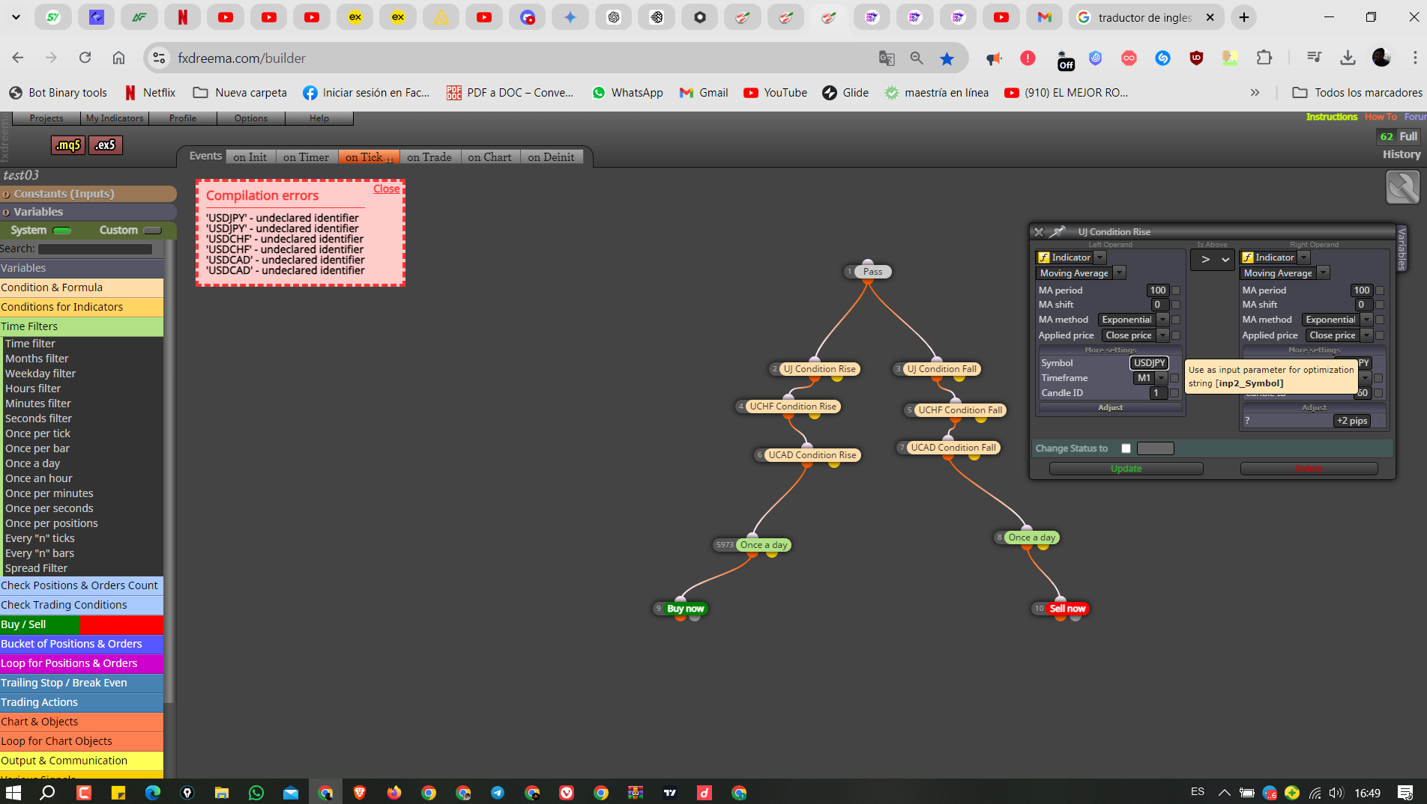Viewport: 1427px width, 804px height.
Task: Open the uBlock Origin extension
Action: 1196,58
